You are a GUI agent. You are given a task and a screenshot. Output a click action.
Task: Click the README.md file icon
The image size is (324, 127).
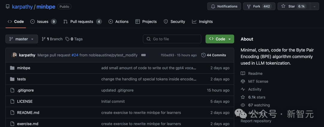coord(12,113)
